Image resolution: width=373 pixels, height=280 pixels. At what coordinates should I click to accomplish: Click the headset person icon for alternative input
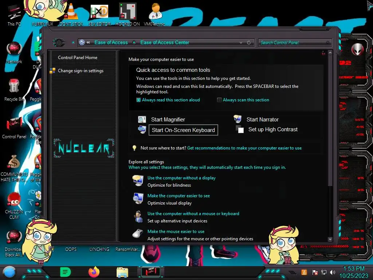(138, 217)
